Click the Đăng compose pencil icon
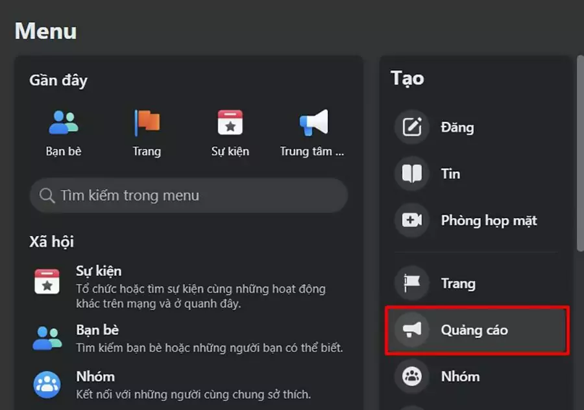 412,127
